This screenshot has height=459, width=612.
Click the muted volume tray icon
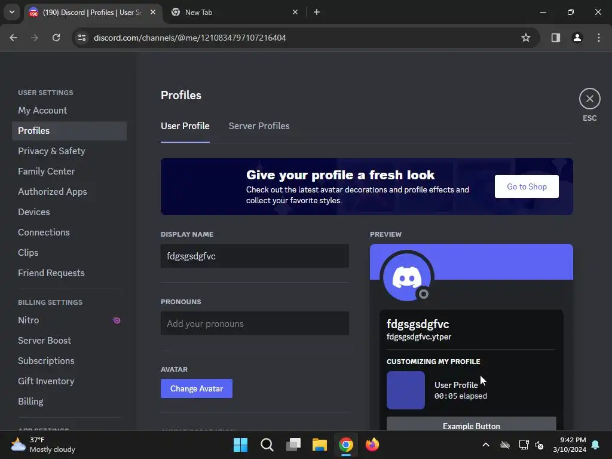coord(540,445)
